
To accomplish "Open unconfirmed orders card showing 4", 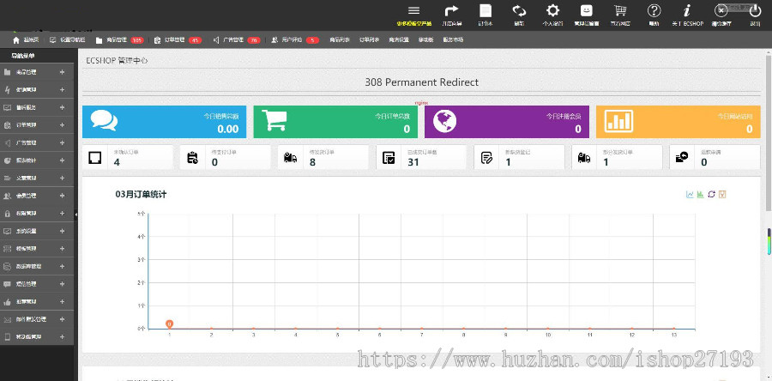I will 128,158.
